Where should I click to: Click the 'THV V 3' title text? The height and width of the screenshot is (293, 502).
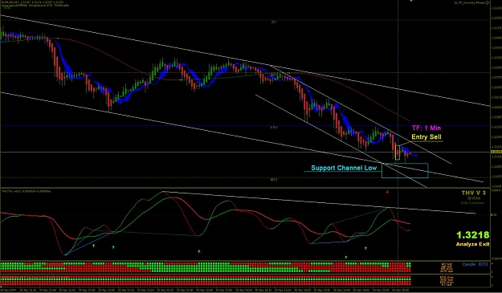click(x=473, y=193)
